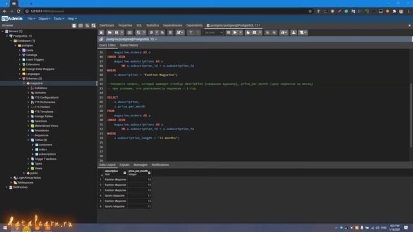This screenshot has width=413, height=232.
Task: Click the Save File toolbar icon
Action: (x=116, y=33)
